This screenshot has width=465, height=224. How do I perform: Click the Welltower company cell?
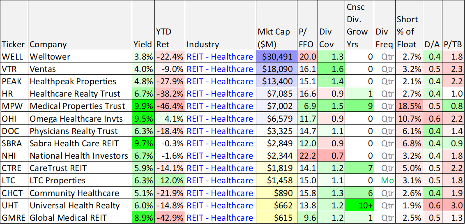[80, 56]
